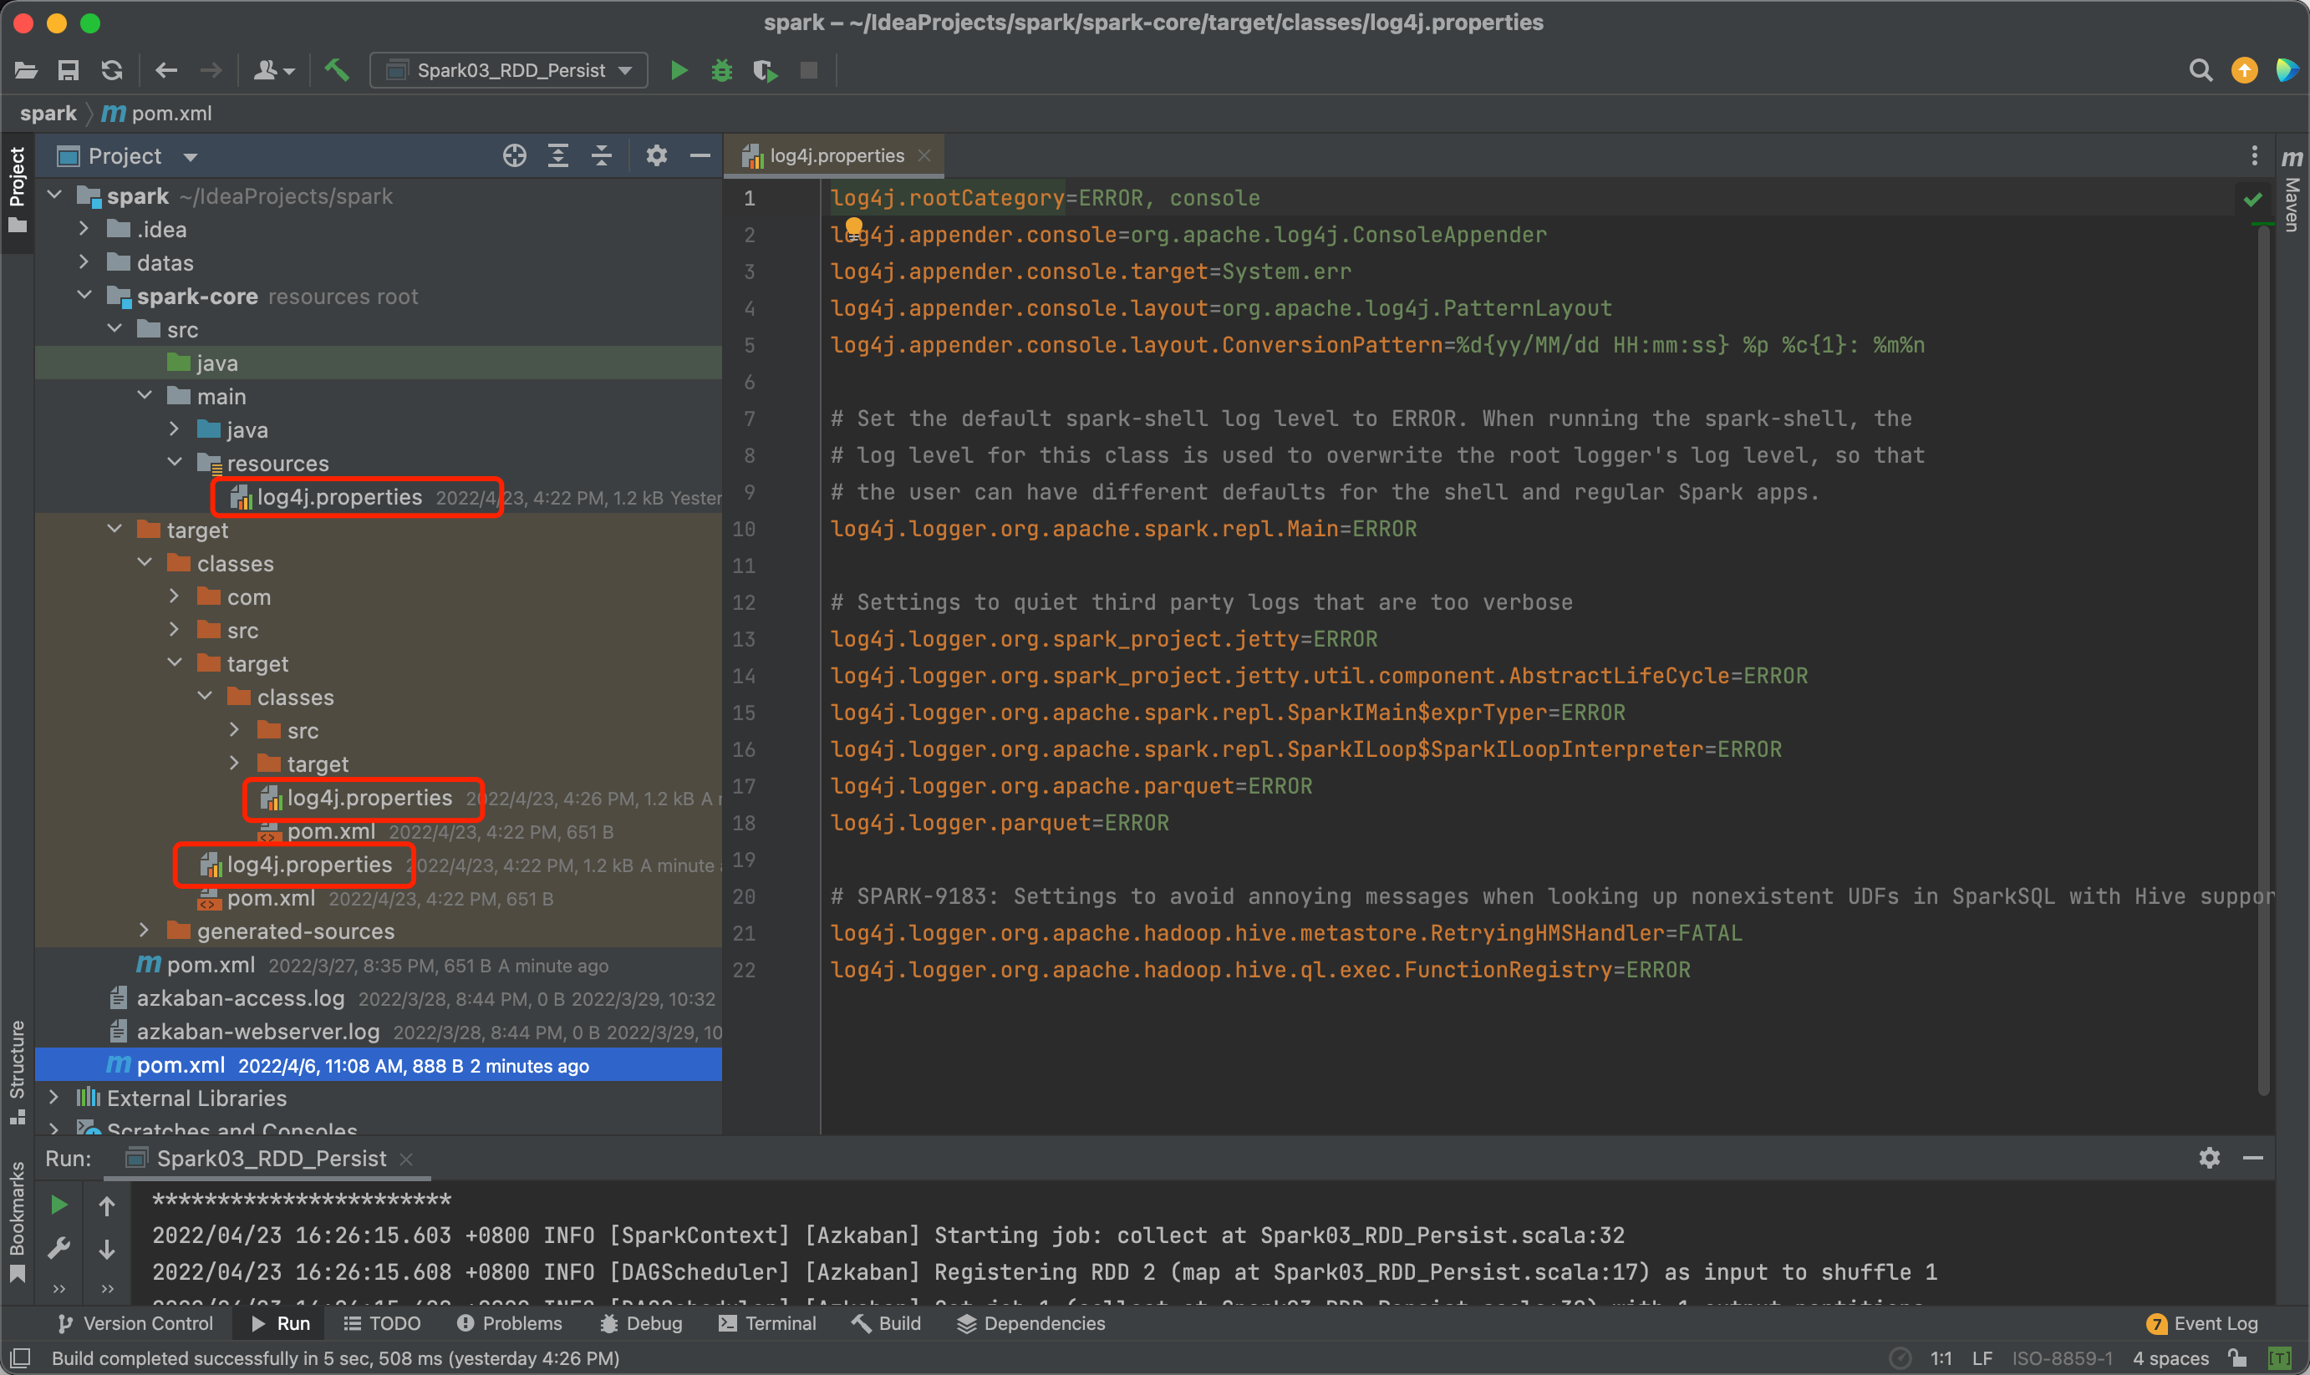This screenshot has height=1375, width=2310.
Task: Open the Maven tool window
Action: pyautogui.click(x=2292, y=192)
